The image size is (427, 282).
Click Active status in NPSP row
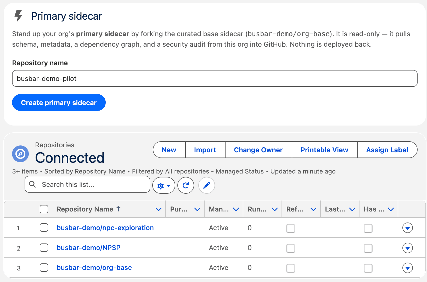coord(218,248)
